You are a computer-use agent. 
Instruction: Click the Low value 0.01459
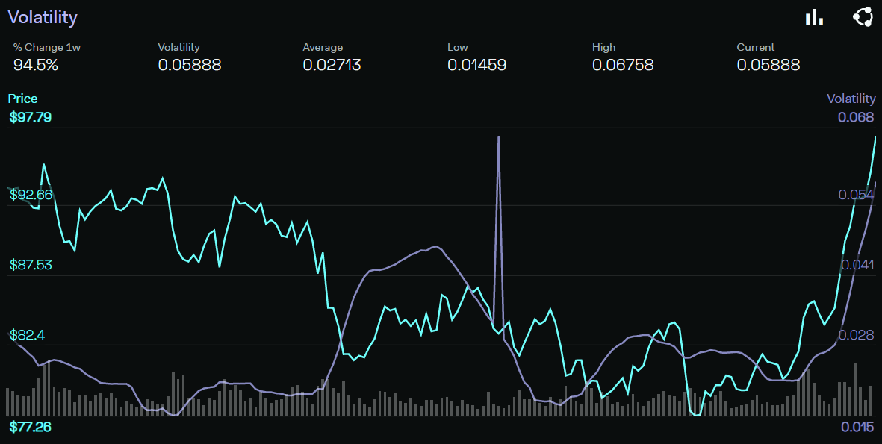(x=476, y=65)
